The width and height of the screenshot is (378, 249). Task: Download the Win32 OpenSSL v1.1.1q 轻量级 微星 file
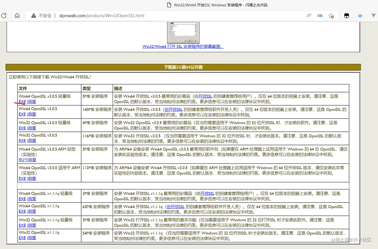(x=32, y=225)
